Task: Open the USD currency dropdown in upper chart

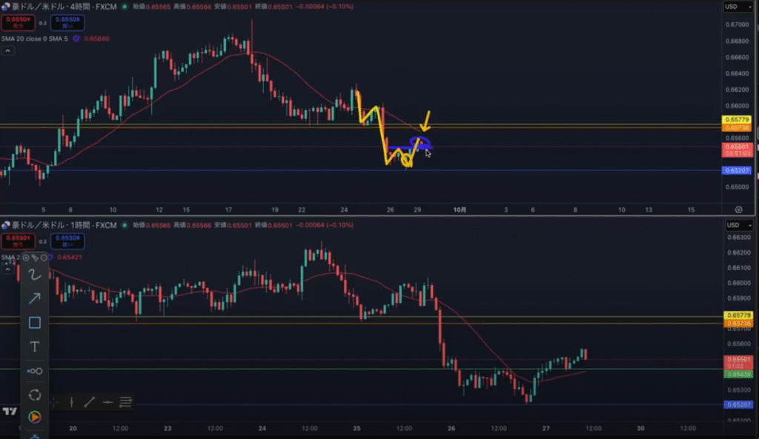Action: pos(739,7)
